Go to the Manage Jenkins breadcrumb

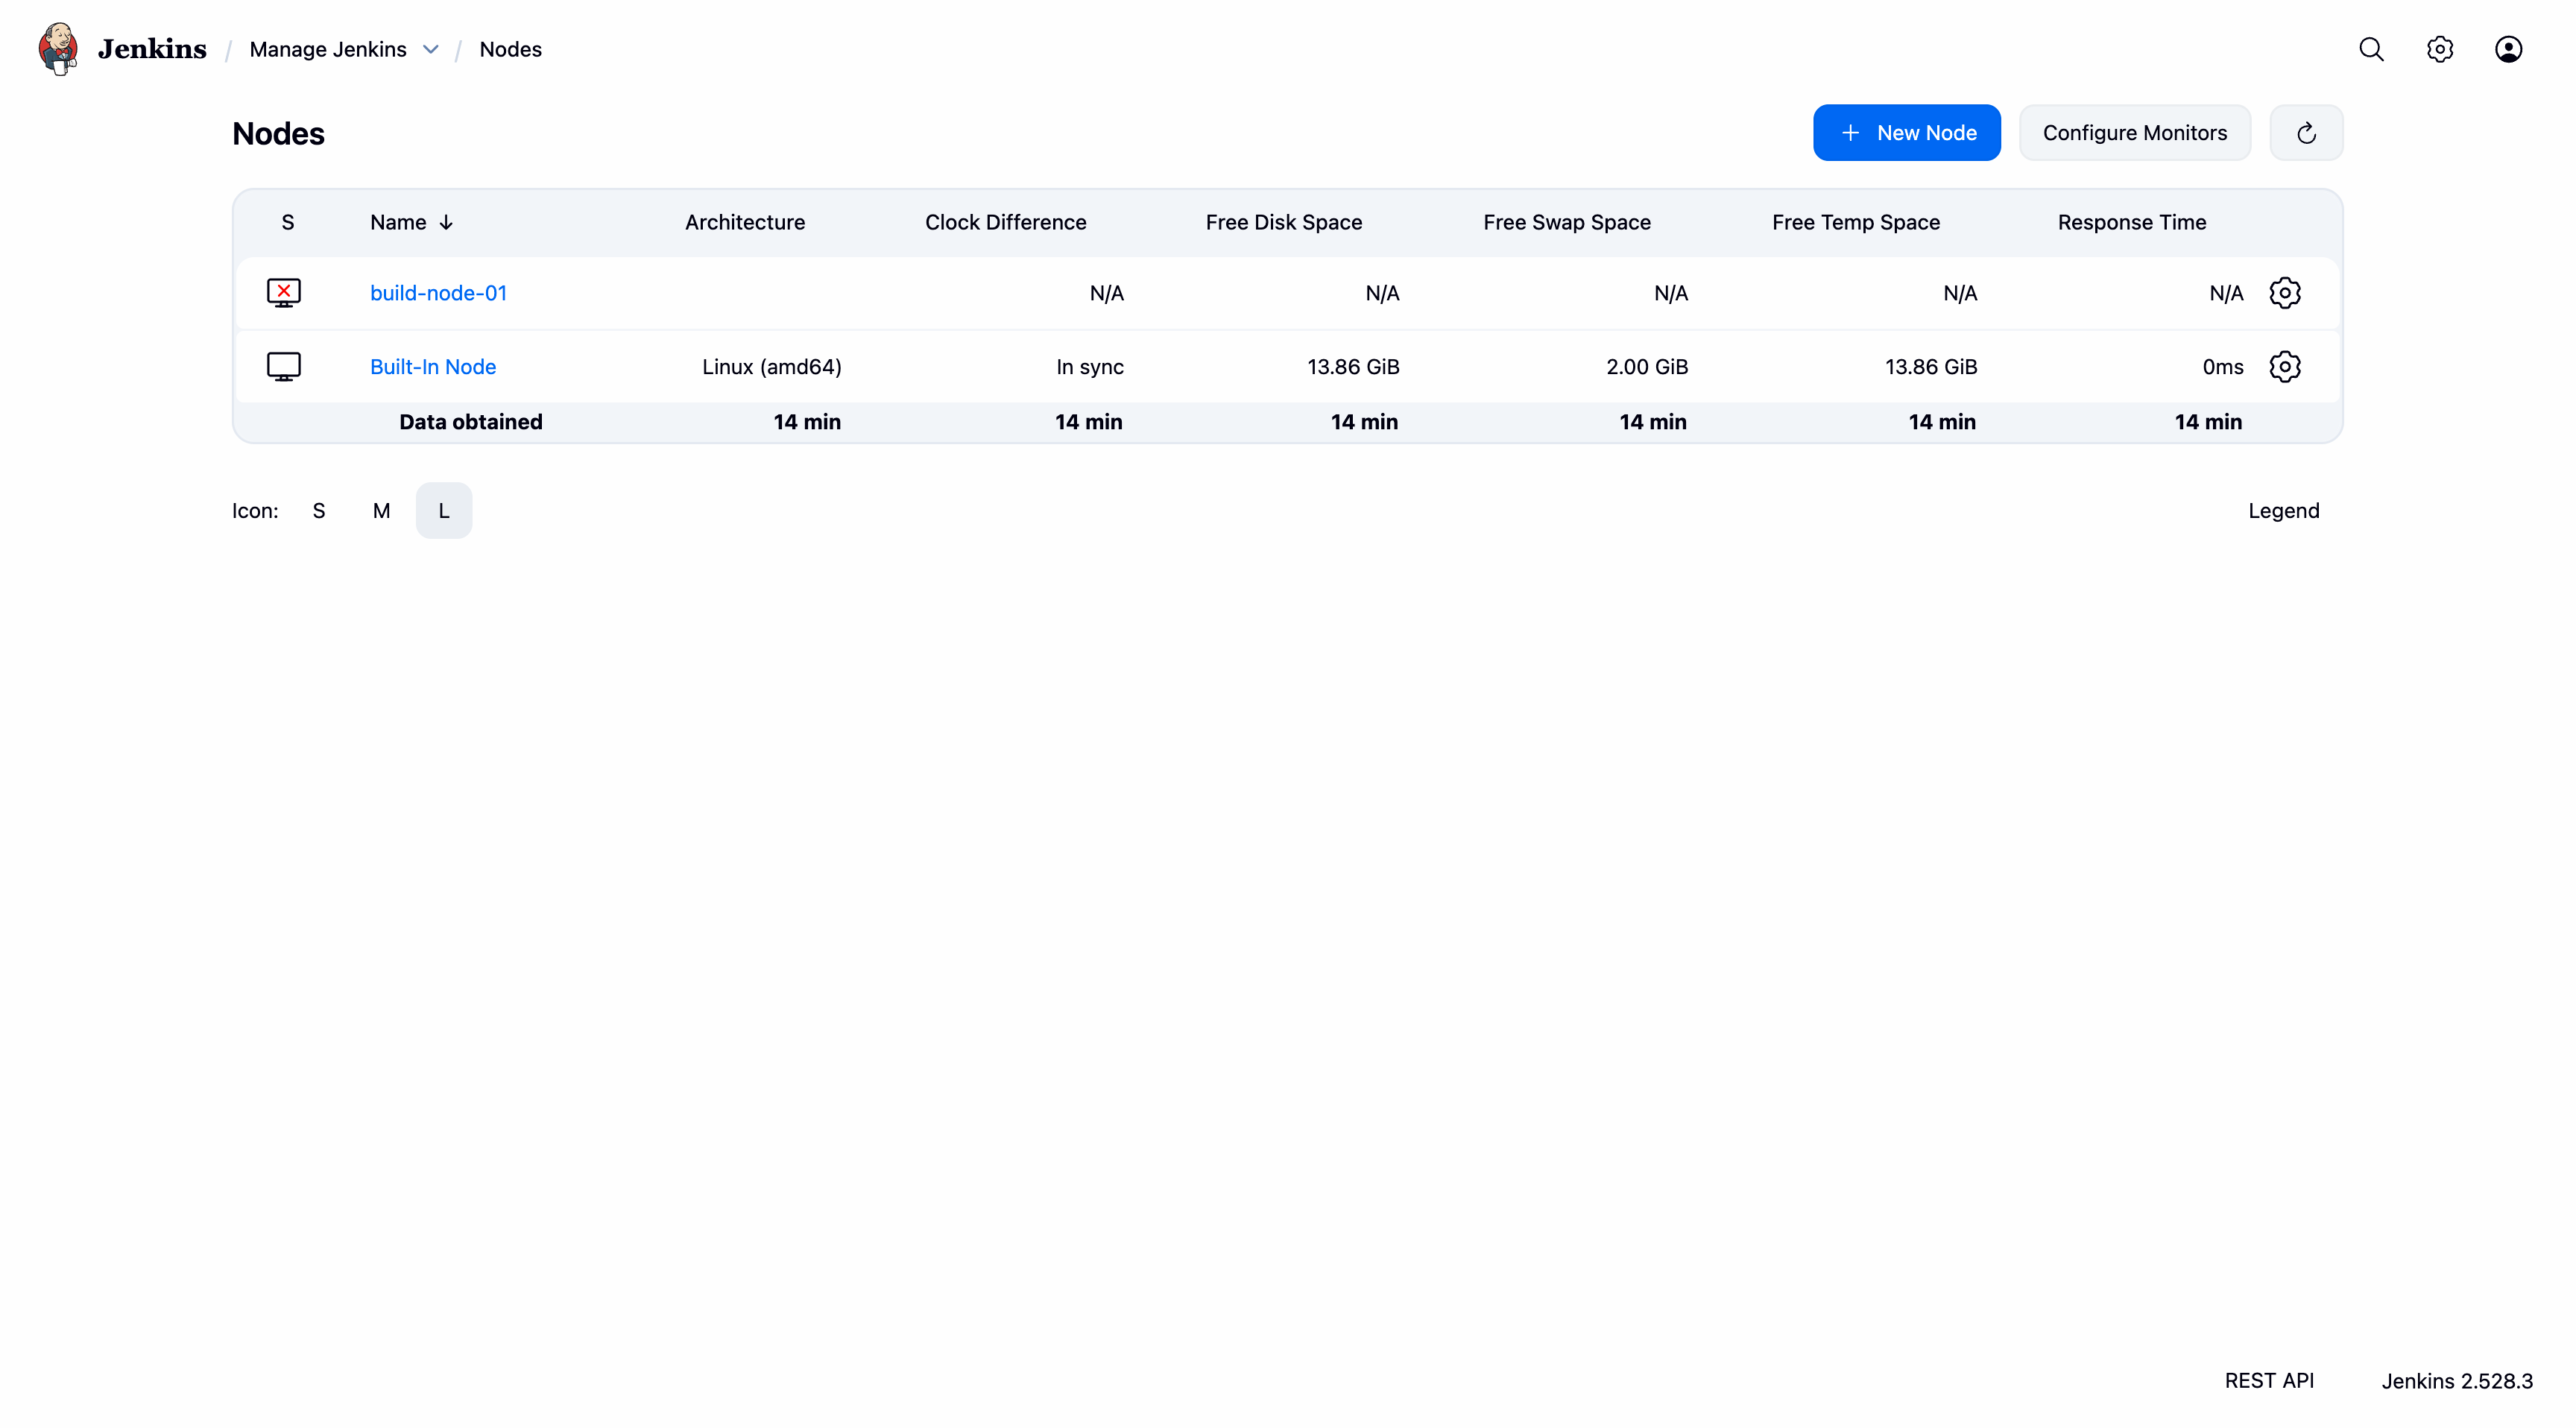pyautogui.click(x=328, y=49)
